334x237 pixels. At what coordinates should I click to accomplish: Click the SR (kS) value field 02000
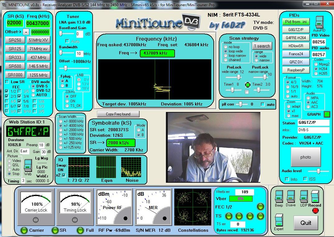(14, 23)
